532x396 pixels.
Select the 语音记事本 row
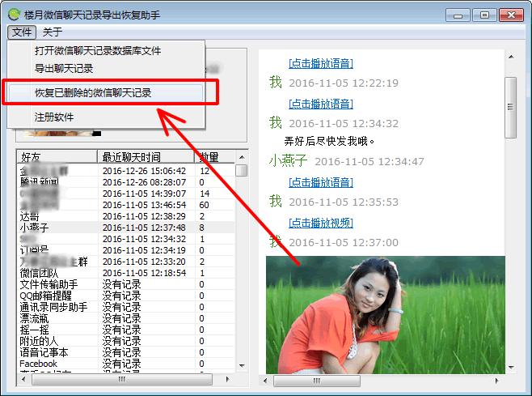pyautogui.click(x=125, y=352)
